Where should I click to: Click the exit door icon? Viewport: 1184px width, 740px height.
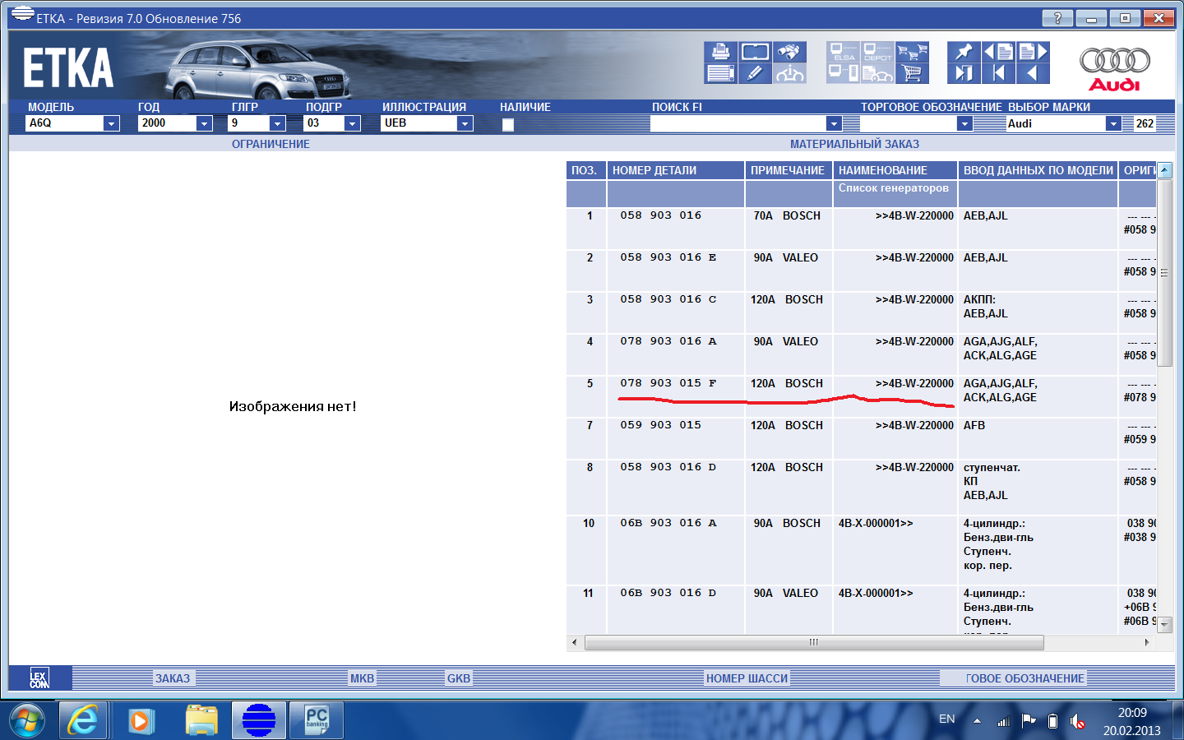click(x=964, y=73)
